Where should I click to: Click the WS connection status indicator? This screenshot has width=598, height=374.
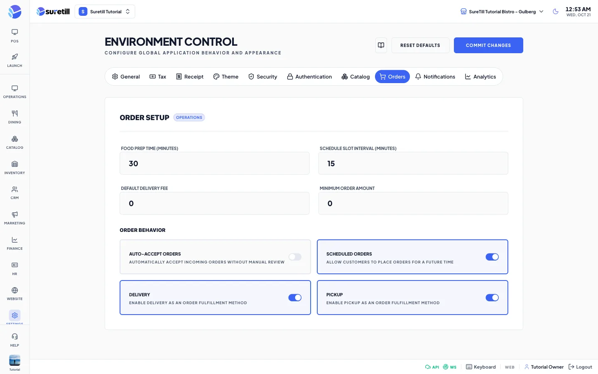tap(450, 367)
